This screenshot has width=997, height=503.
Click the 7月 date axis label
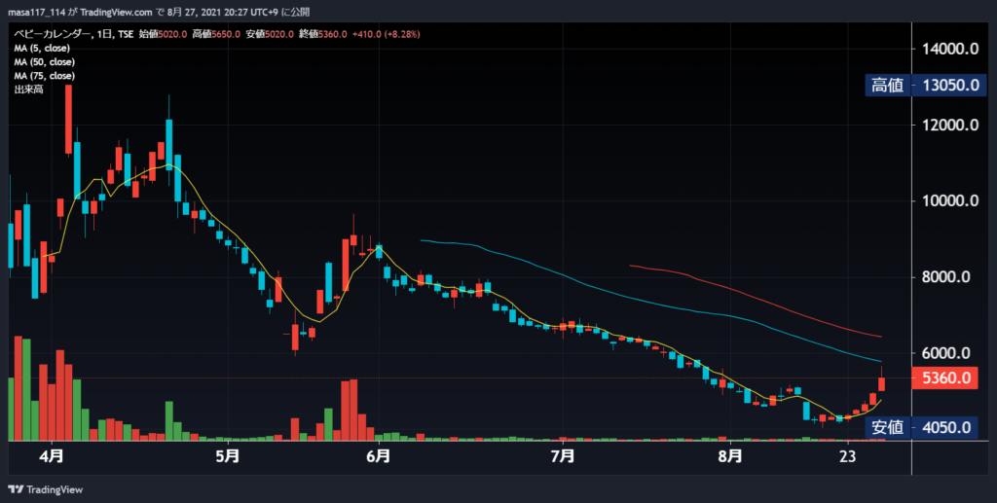tap(563, 456)
